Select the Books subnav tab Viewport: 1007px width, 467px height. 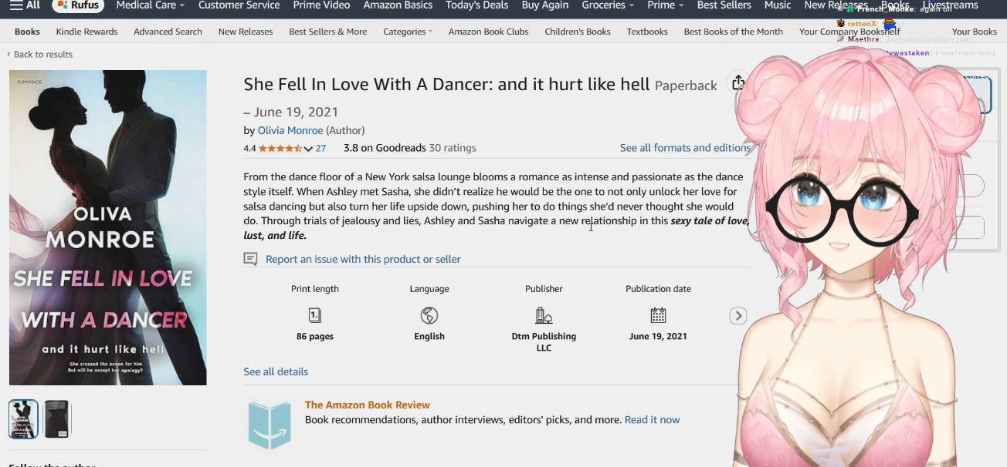coord(27,32)
